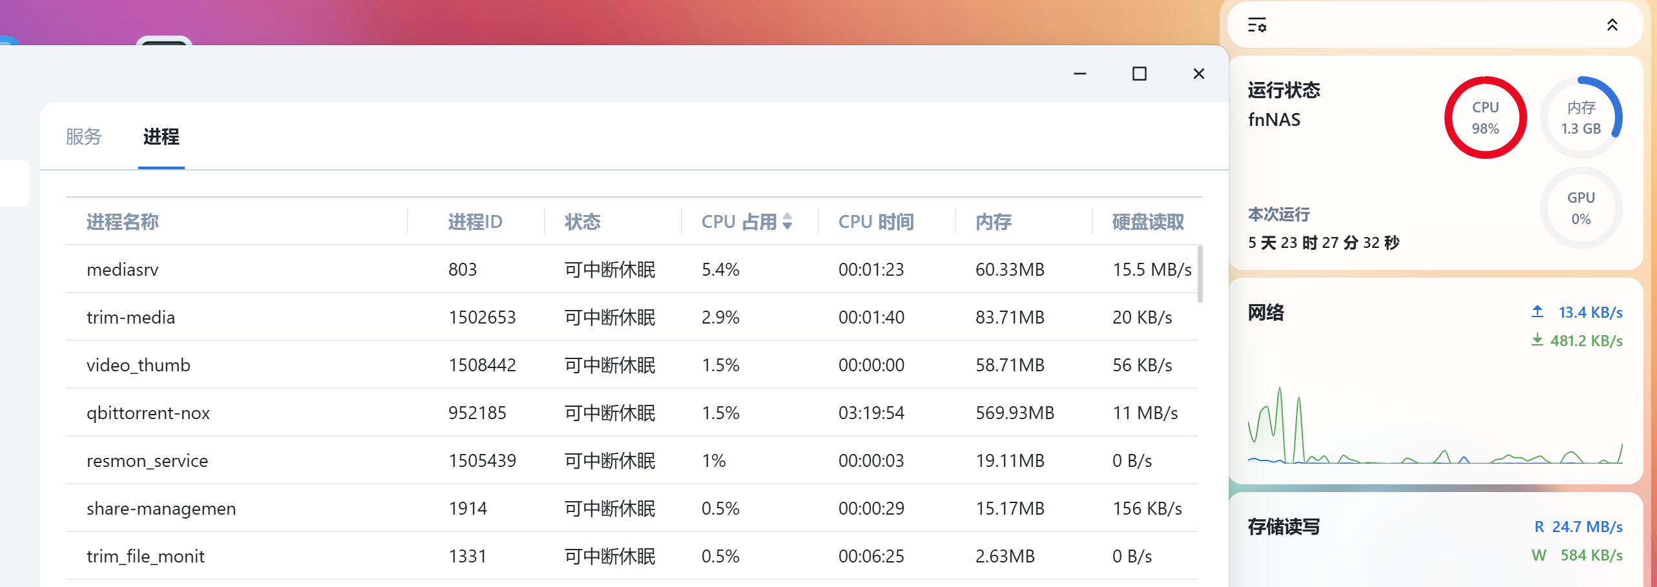Viewport: 1657px width, 587px height.
Task: Click the uptime 5 天 23 时 text
Action: [x=1324, y=243]
